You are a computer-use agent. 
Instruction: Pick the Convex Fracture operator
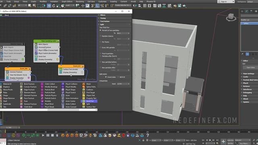point(30,87)
